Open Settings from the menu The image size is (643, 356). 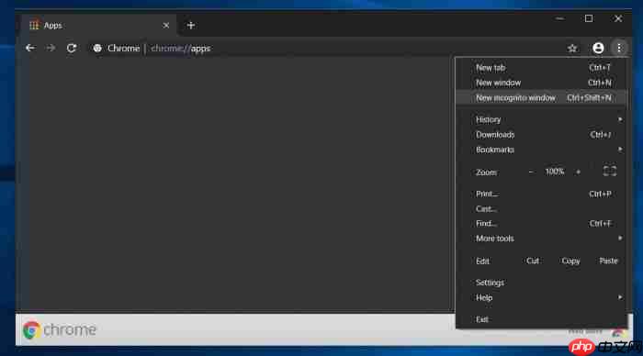coord(541,283)
